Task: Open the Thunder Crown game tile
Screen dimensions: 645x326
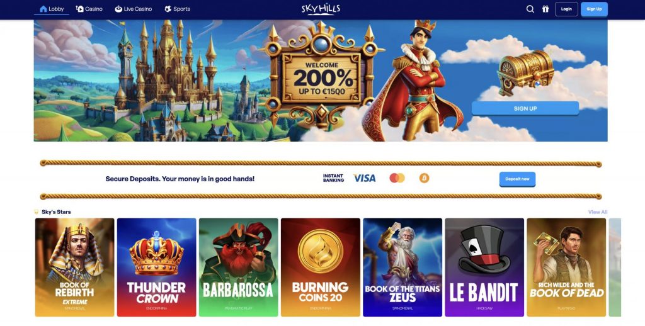Action: [157, 267]
